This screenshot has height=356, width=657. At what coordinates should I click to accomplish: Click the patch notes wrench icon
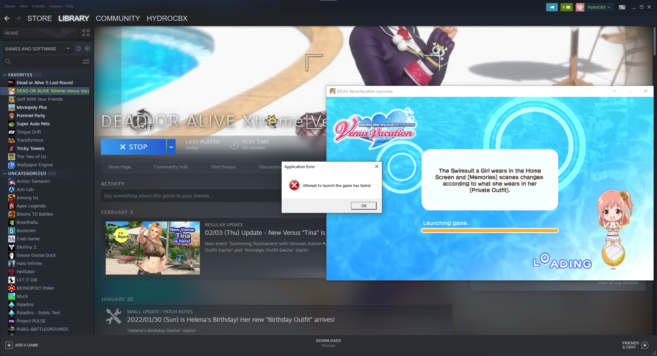114,316
